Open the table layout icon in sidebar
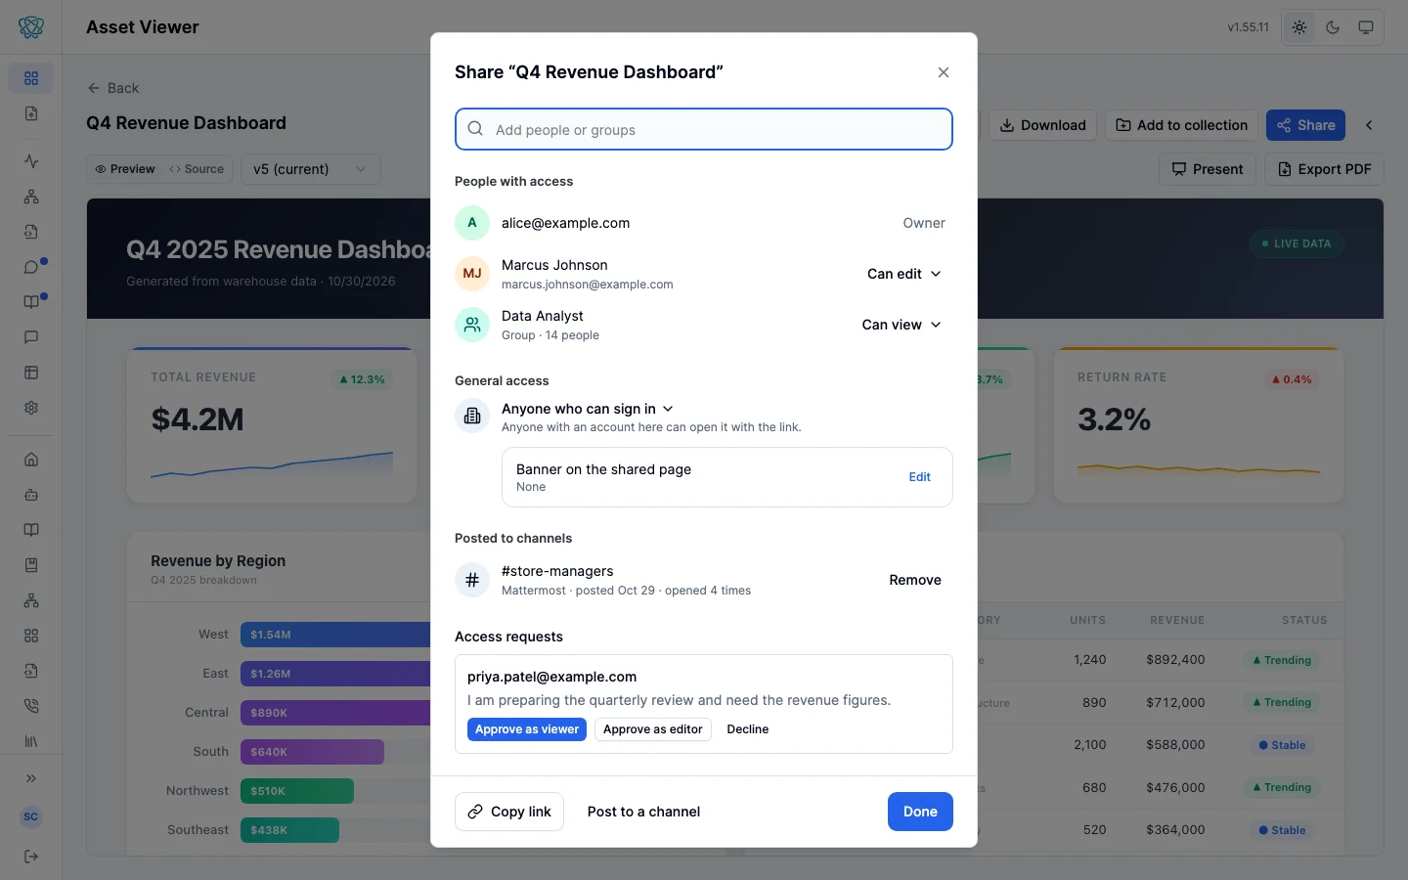1408x880 pixels. point(31,373)
